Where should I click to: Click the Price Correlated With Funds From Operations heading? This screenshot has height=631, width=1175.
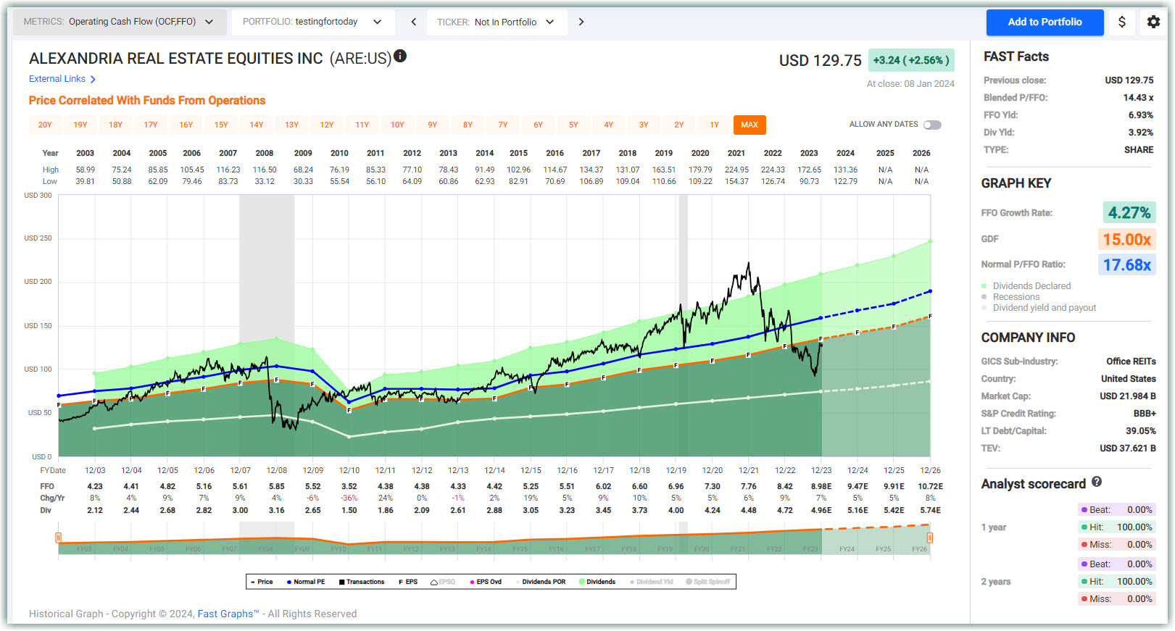click(147, 101)
